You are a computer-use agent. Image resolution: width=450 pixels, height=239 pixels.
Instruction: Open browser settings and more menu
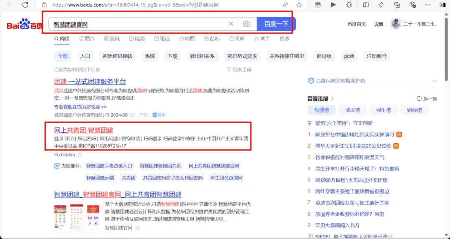pyautogui.click(x=428, y=5)
